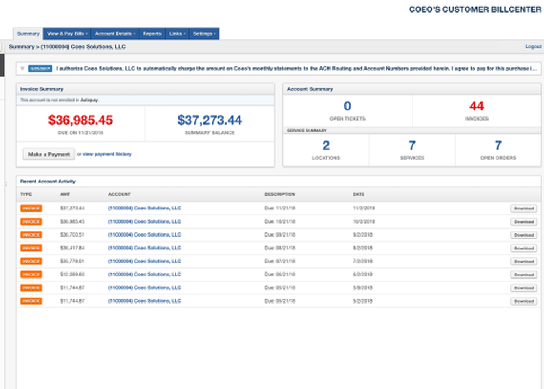The width and height of the screenshot is (544, 389).
Task: Click the Due 11/21/18 description
Action: (x=280, y=208)
